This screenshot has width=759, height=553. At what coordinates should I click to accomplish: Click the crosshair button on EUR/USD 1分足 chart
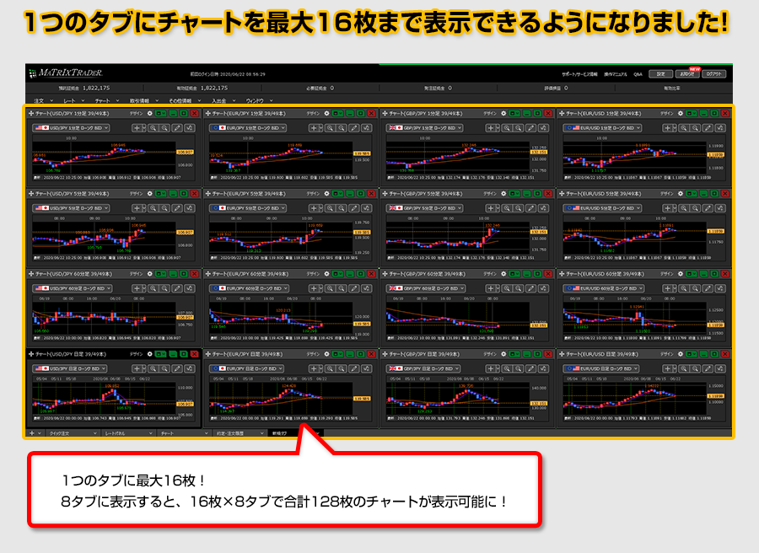668,128
